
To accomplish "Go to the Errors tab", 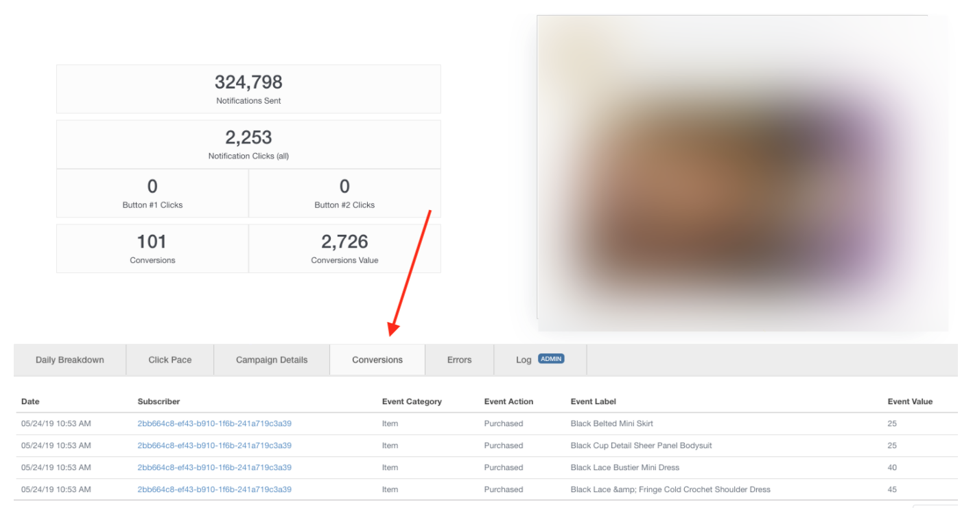I will coord(459,360).
